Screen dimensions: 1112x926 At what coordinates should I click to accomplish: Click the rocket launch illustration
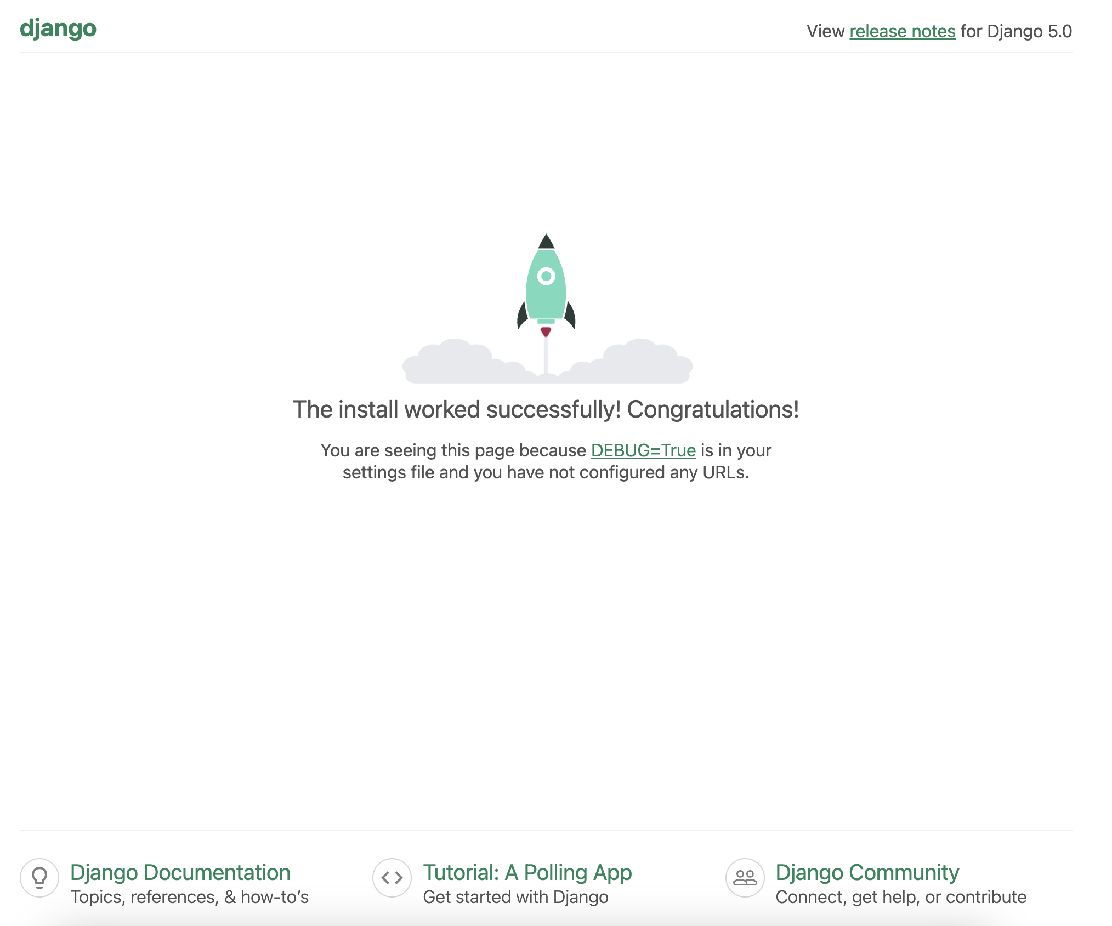[x=547, y=308]
